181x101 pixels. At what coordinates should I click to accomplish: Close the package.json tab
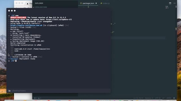coord(96,3)
